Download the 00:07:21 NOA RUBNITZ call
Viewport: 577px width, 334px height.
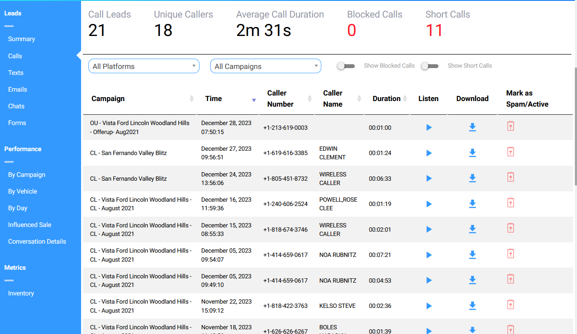point(472,255)
